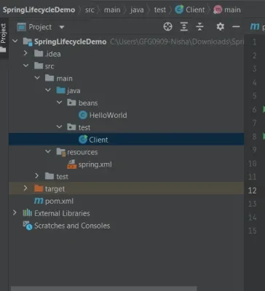Click the horizontal scrollbar of Project panel
Viewport: 265px width, 291px height.
point(103,289)
